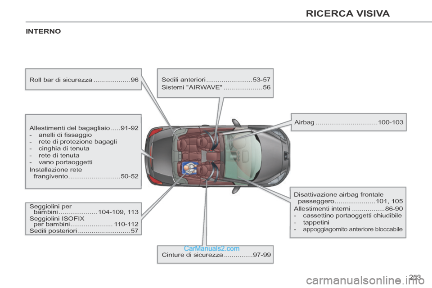Select the 'Sedili anteriori 53-57' line
Image resolution: width=432 pixels, height=288 pixels.
(216, 80)
